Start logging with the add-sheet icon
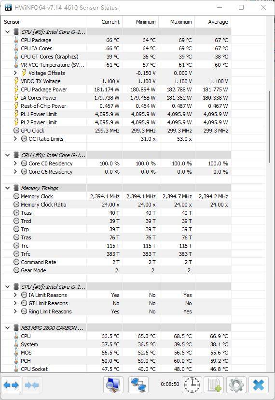 [214, 385]
